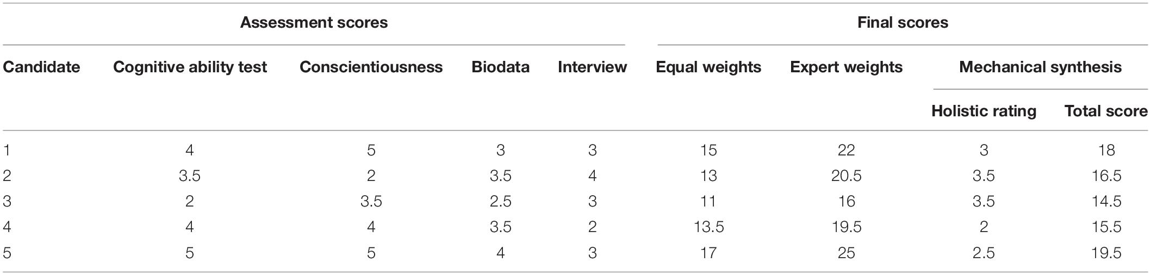This screenshot has width=1151, height=275.
Task: Select the Candidate column header
Action: coord(41,67)
